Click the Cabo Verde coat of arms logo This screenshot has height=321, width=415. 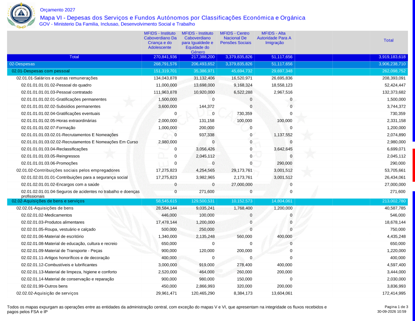(21, 15)
